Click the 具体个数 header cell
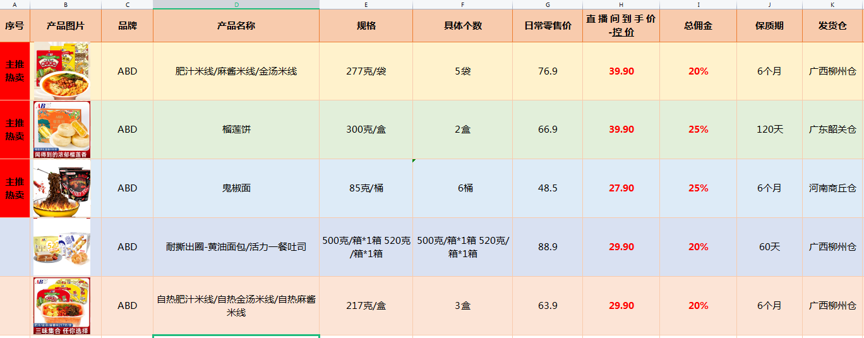This screenshot has width=864, height=338. pos(463,26)
